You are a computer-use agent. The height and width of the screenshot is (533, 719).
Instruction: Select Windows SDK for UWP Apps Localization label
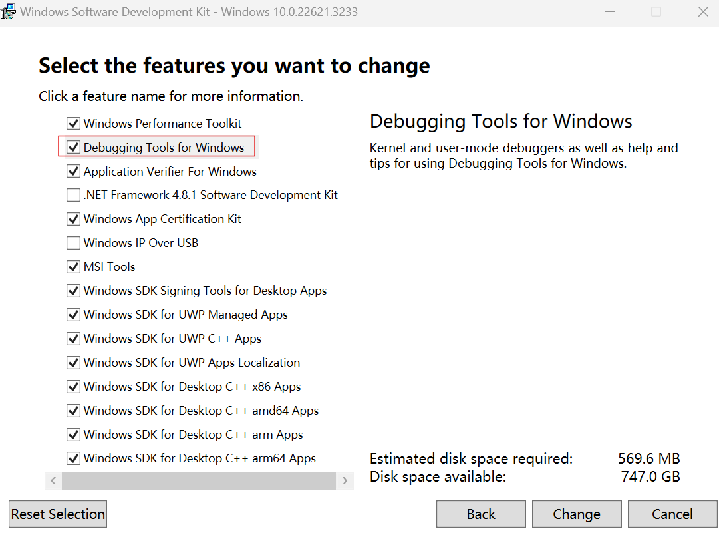[x=192, y=363]
